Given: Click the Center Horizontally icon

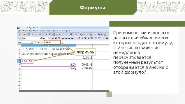Looking at the screenshot, I should click(66, 38).
